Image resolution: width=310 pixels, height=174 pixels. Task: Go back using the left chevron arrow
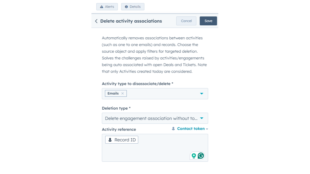(x=96, y=21)
